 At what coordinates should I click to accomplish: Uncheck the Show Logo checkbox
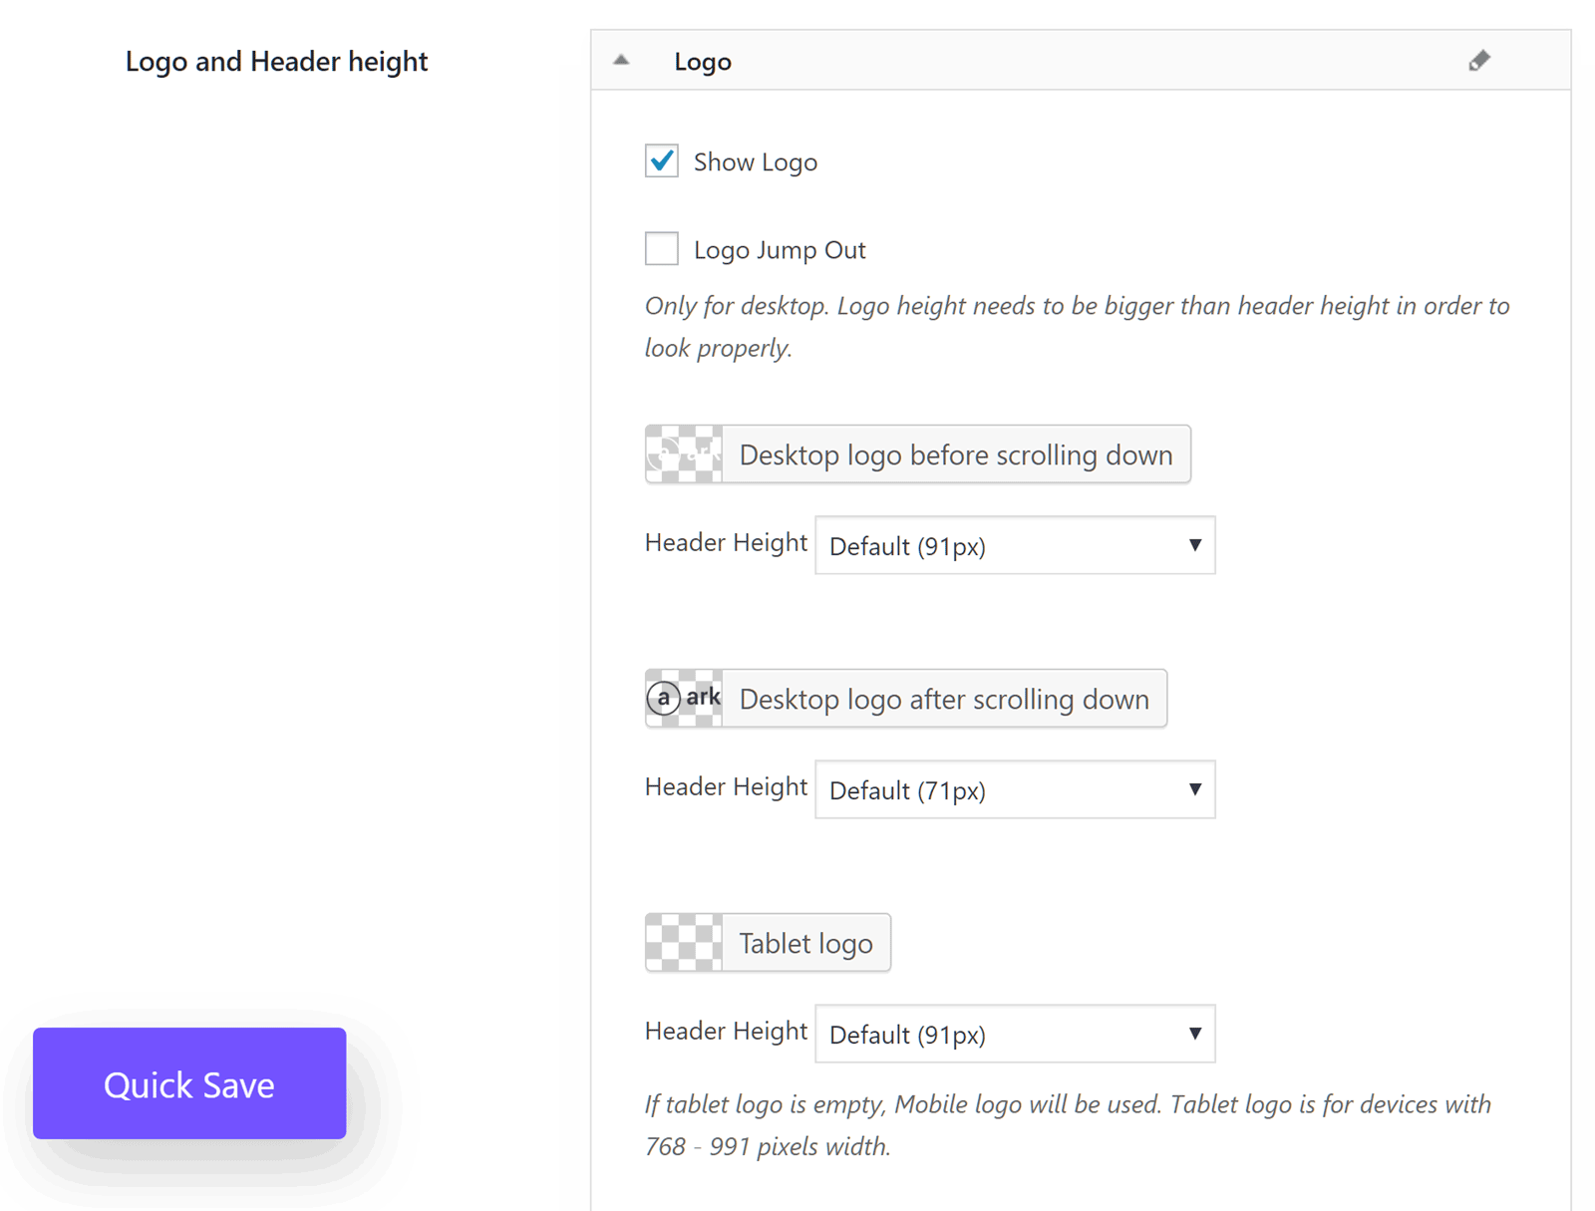(x=661, y=161)
